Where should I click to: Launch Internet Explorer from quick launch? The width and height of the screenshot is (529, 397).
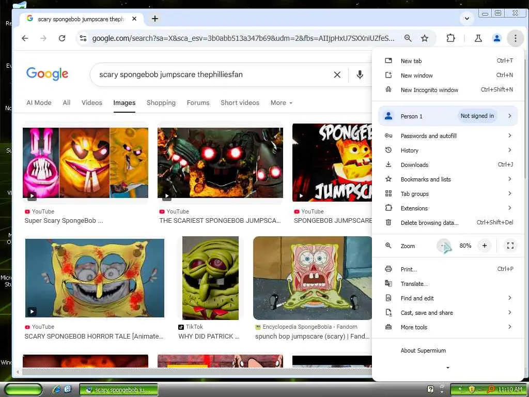point(56,390)
